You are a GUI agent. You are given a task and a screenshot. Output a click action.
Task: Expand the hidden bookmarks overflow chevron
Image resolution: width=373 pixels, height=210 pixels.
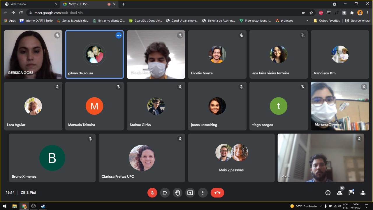point(307,21)
